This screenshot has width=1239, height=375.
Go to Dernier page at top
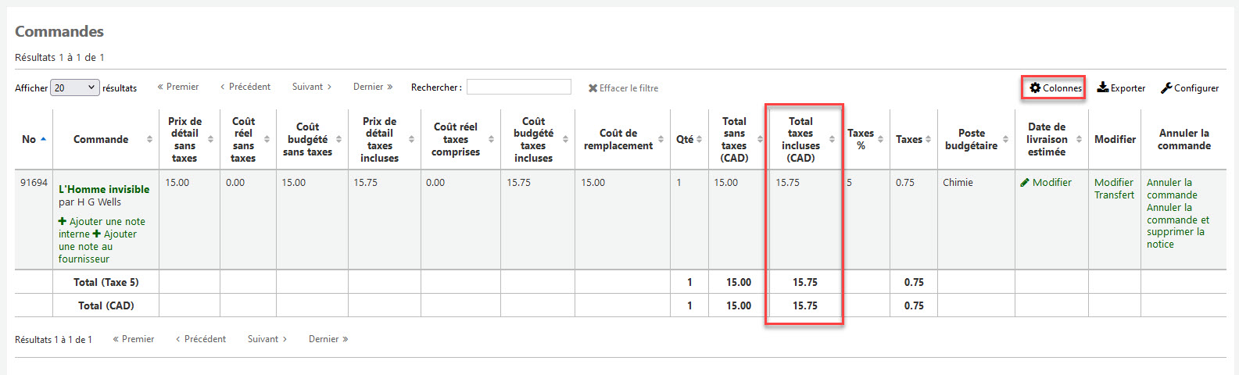coord(373,87)
